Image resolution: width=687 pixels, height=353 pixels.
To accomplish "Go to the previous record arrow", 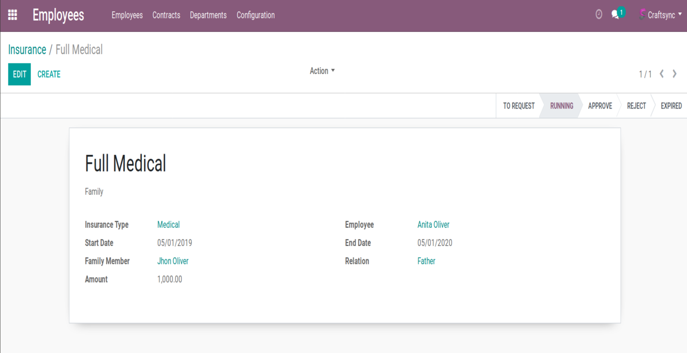I will [x=662, y=74].
